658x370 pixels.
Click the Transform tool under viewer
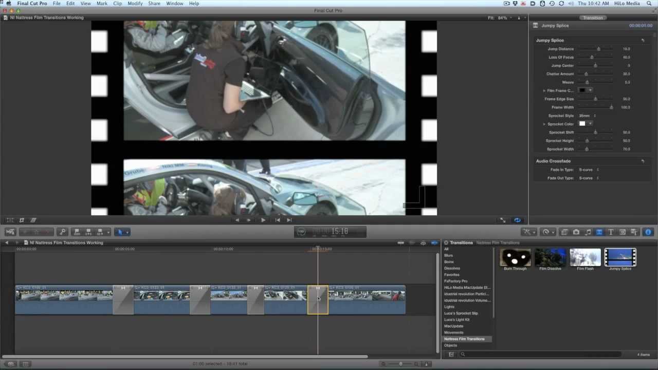coord(10,220)
